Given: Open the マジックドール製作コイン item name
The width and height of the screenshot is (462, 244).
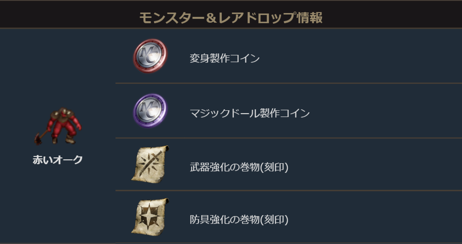Looking at the screenshot, I should coord(249,114).
